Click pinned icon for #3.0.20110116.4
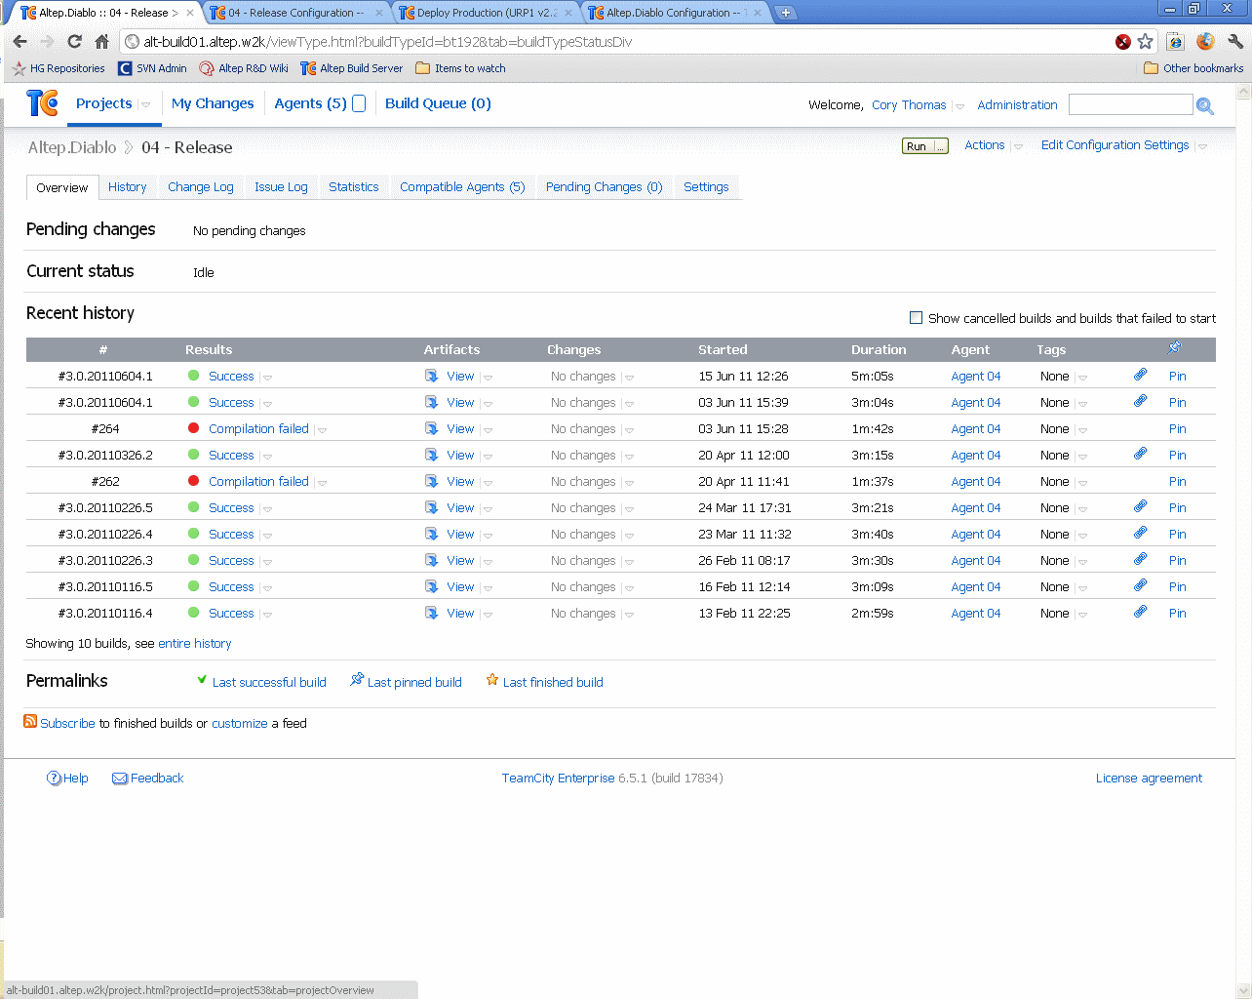 coord(1140,612)
